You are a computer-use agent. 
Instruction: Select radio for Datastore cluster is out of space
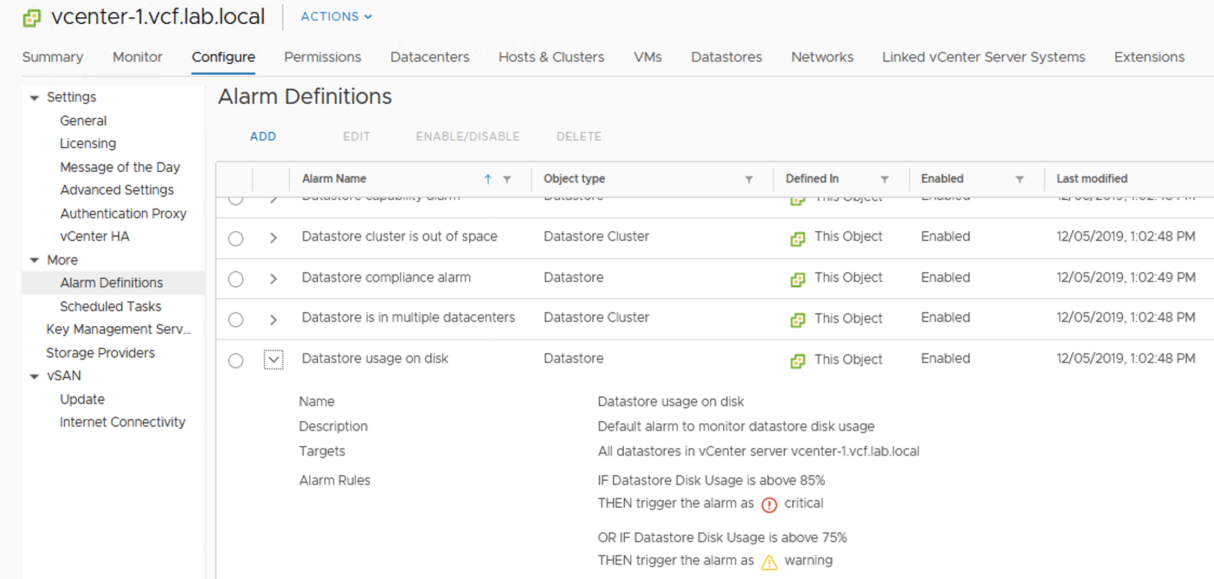click(236, 238)
